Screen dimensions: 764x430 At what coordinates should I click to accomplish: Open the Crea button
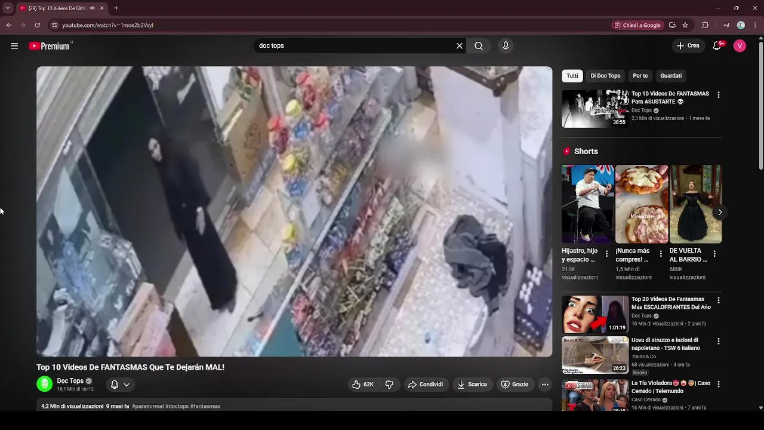[688, 46]
